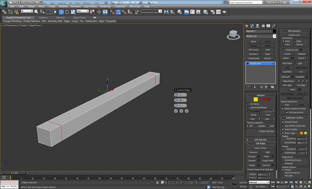312x189 pixels.
Task: Open the reference coordinate View dropdown
Action: [x=83, y=11]
